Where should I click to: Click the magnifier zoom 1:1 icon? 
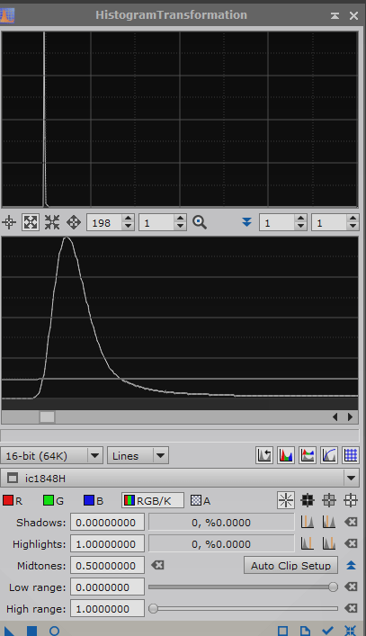[x=200, y=222]
